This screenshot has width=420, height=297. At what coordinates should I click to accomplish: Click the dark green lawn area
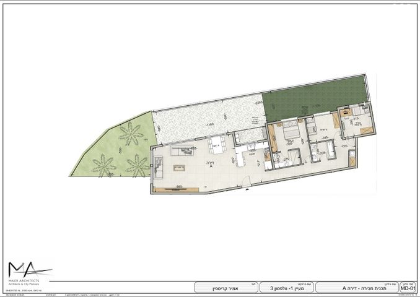316,100
